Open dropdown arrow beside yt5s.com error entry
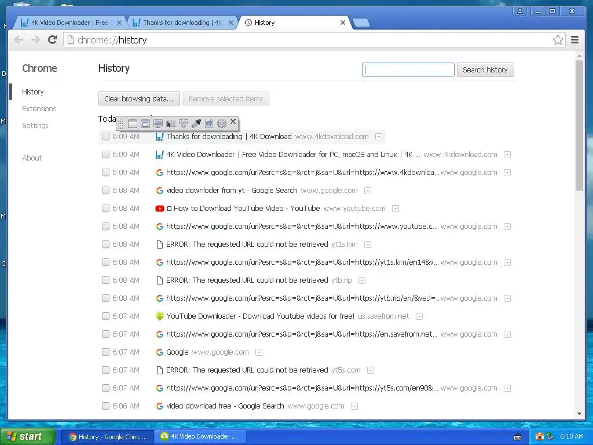This screenshot has width=593, height=445. [371, 370]
